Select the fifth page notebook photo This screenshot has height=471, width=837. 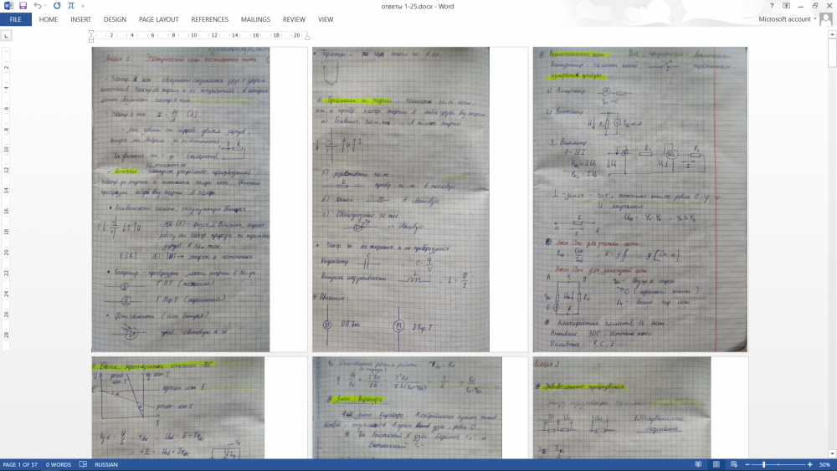click(x=408, y=408)
